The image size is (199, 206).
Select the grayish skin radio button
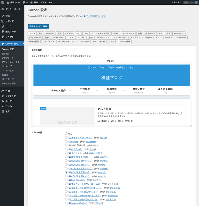(x=66, y=141)
